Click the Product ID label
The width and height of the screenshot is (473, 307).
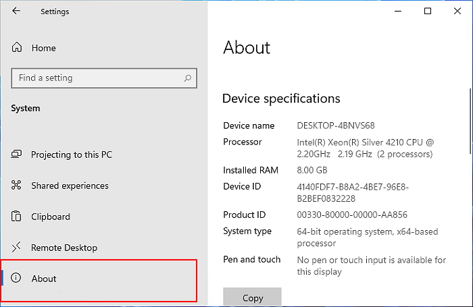(x=245, y=215)
